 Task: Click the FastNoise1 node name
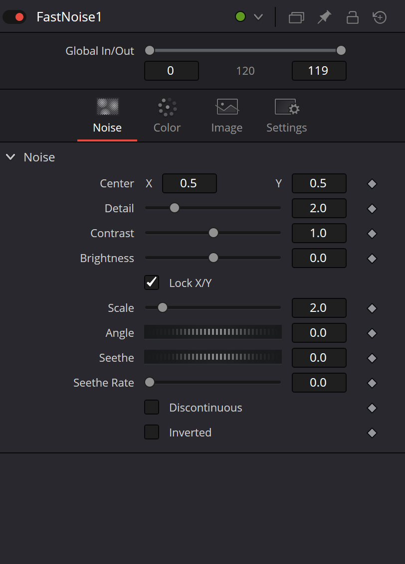coord(69,17)
